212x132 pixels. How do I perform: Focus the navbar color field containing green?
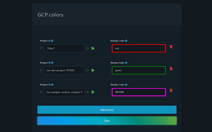tap(139, 70)
